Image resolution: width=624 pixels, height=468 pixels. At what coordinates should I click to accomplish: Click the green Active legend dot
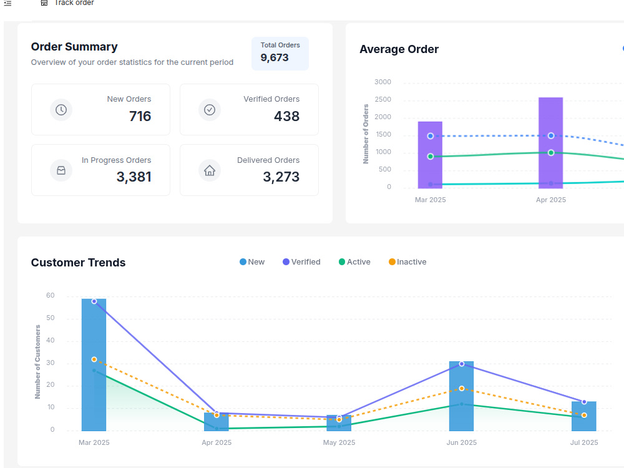(x=342, y=262)
